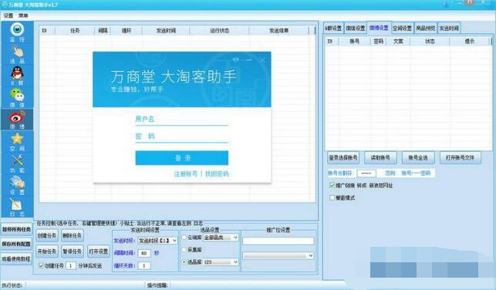
Task: Select the 选品库 radio button
Action: pos(184,262)
